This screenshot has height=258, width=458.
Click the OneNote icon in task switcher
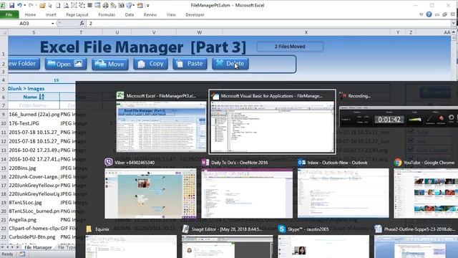pyautogui.click(x=205, y=162)
